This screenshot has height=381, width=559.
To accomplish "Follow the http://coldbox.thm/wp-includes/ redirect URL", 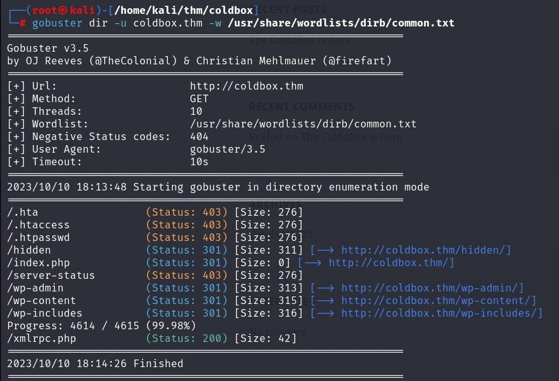I will coord(442,314).
